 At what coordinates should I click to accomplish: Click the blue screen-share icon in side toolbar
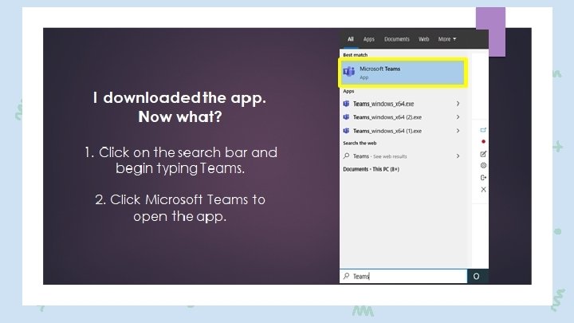tap(483, 130)
